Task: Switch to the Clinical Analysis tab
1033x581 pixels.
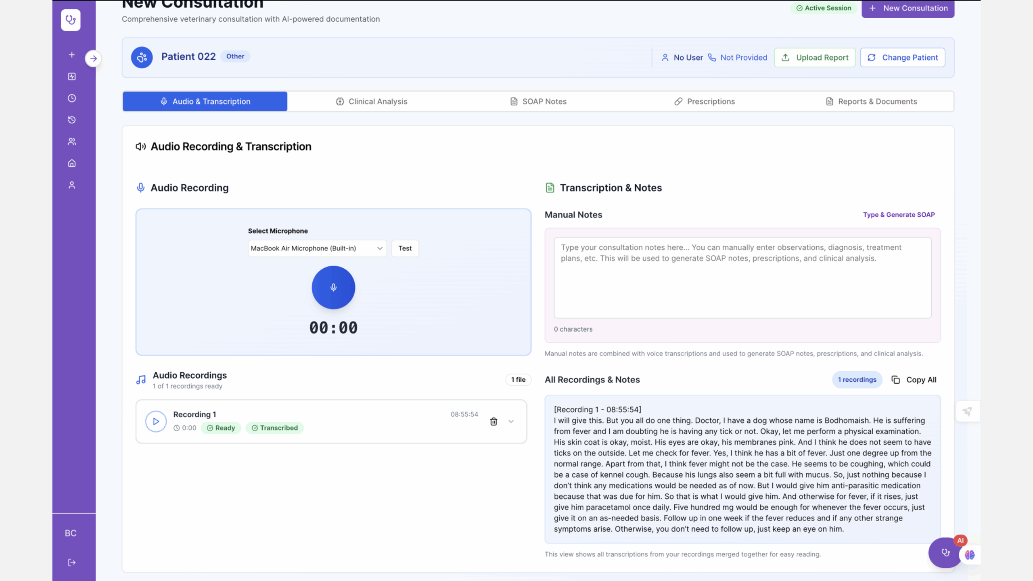Action: [371, 102]
